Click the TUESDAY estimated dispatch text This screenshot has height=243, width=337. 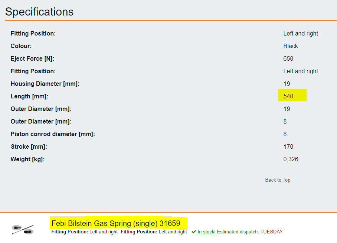pyautogui.click(x=271, y=232)
